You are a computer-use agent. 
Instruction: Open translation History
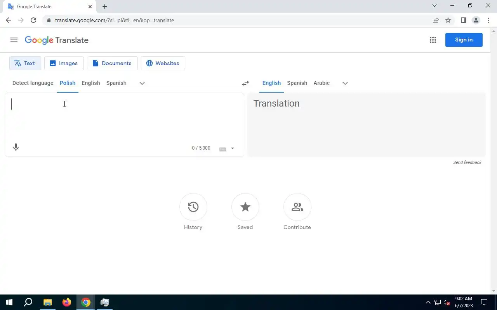pos(193,207)
